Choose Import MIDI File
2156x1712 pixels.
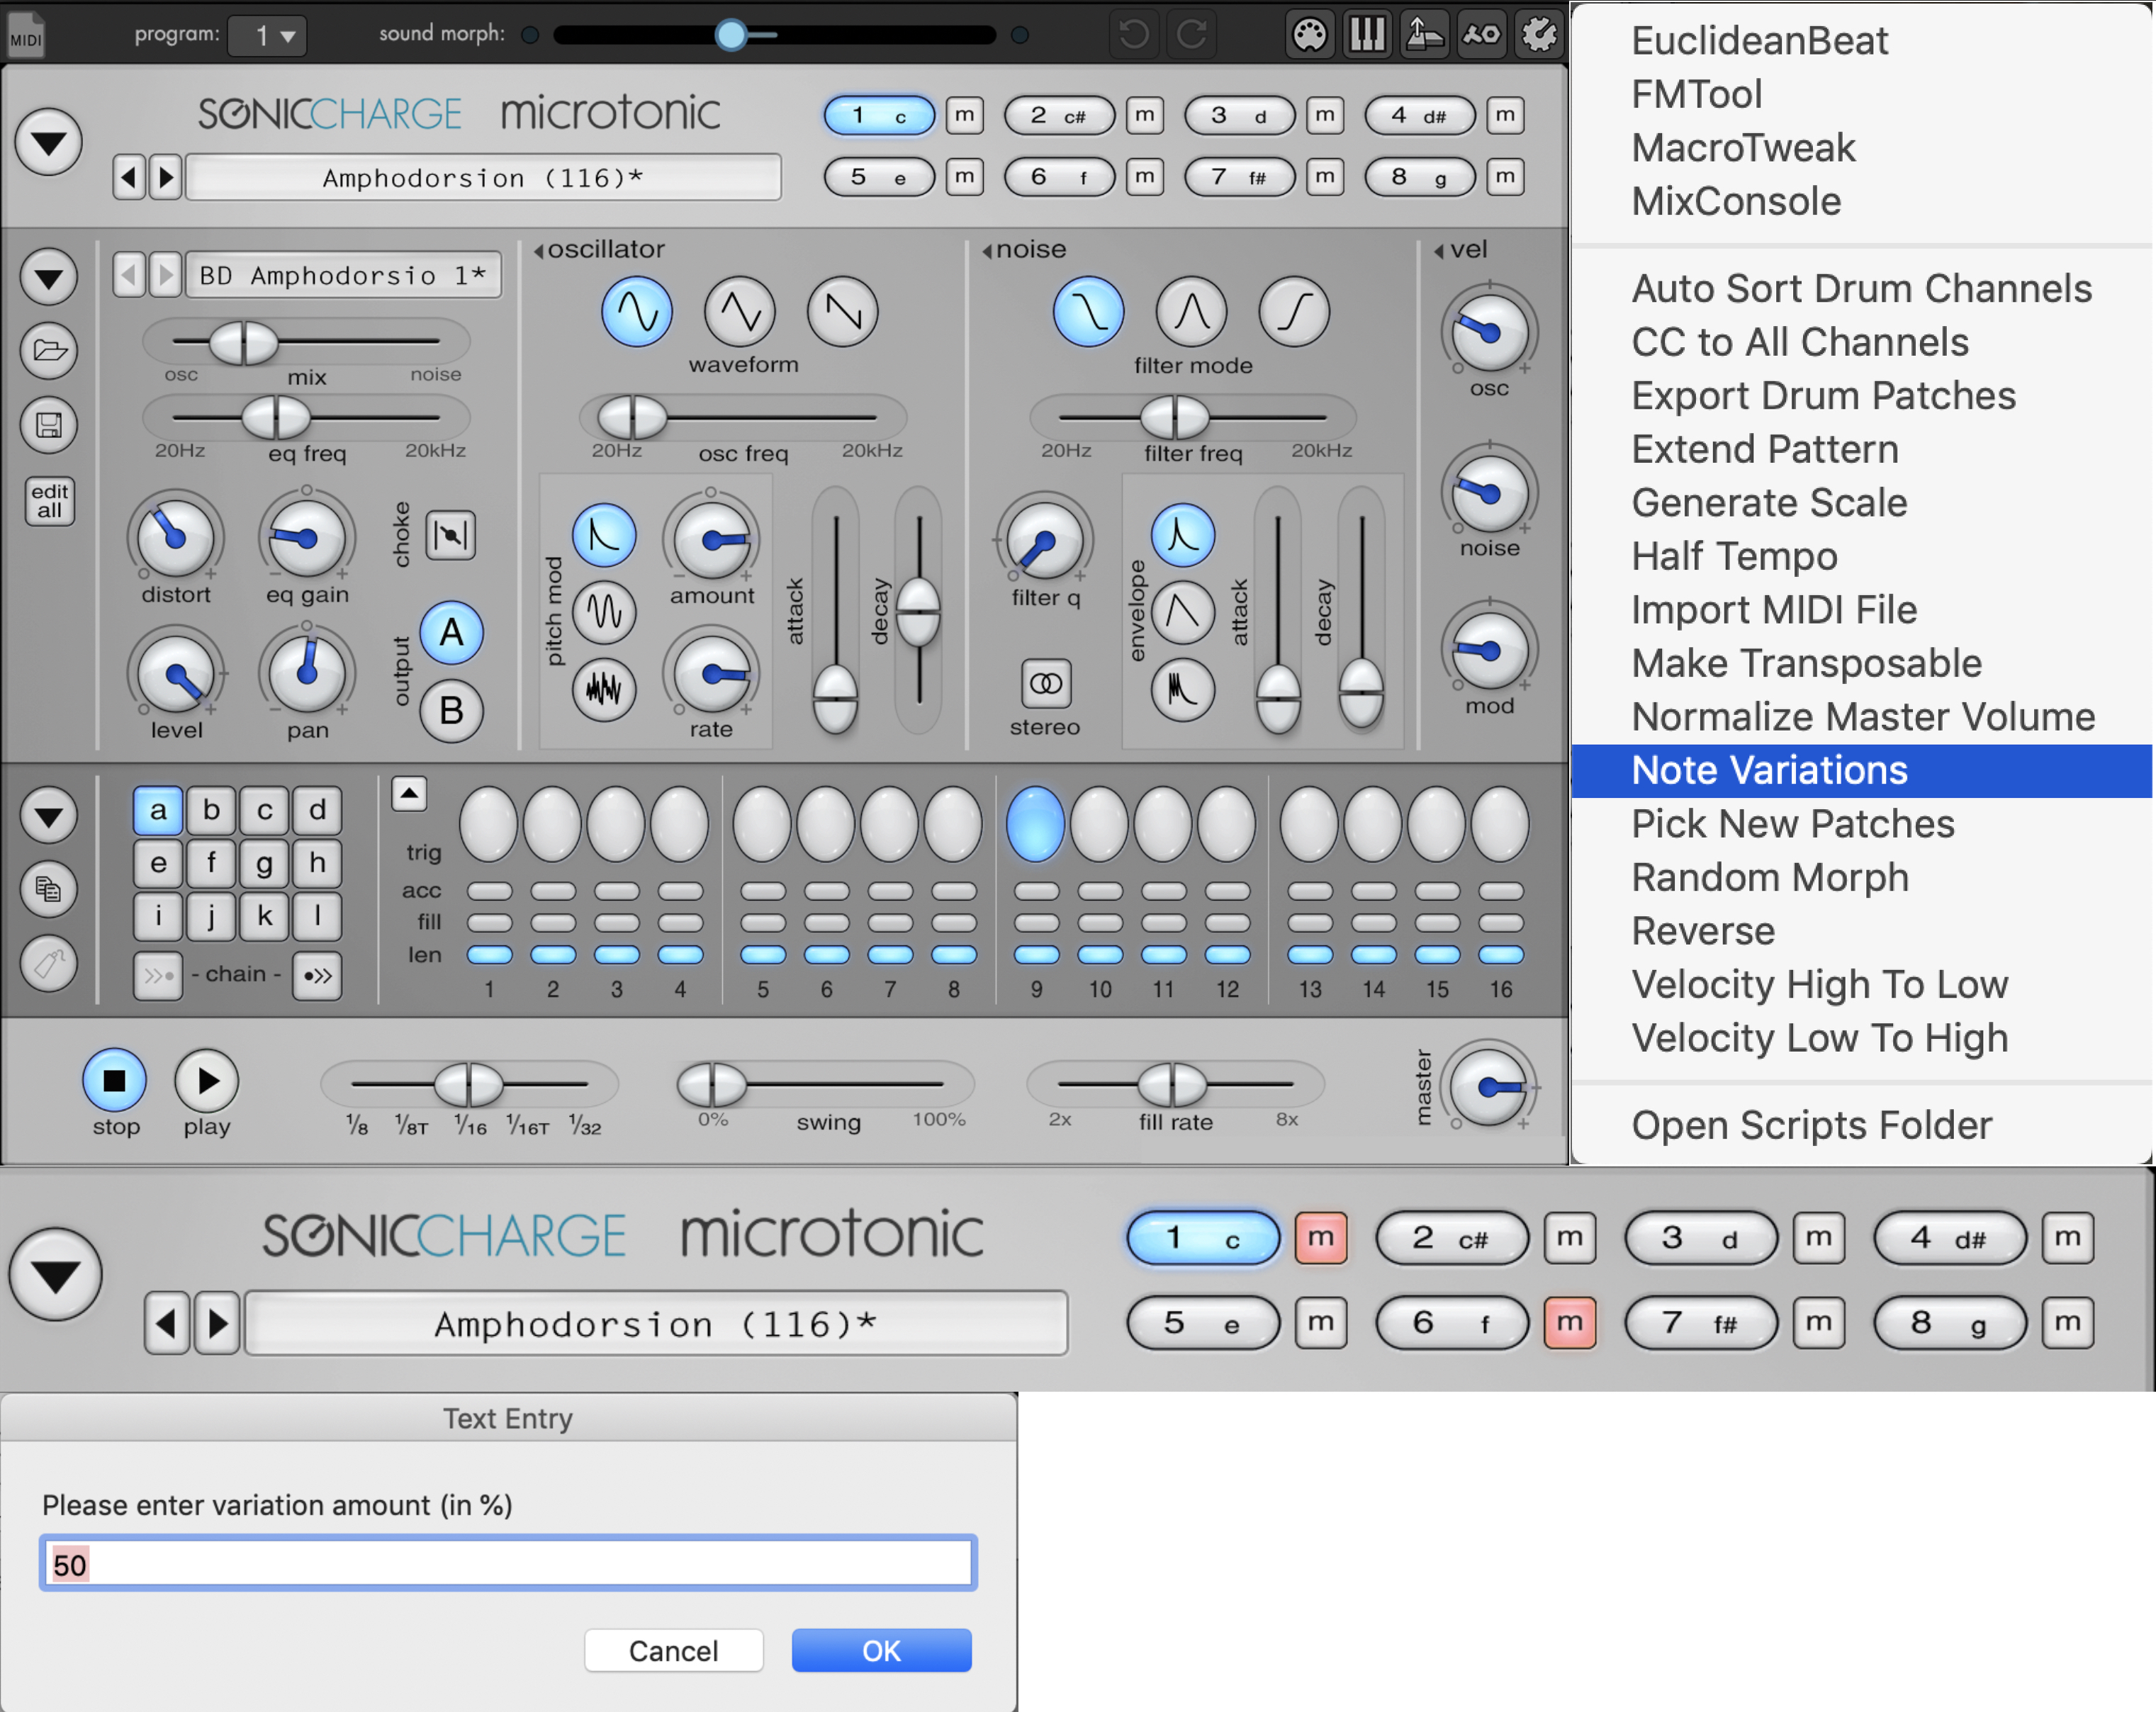tap(1861, 610)
